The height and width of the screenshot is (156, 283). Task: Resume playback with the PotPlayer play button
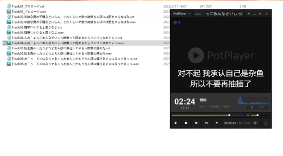[x=176, y=123]
